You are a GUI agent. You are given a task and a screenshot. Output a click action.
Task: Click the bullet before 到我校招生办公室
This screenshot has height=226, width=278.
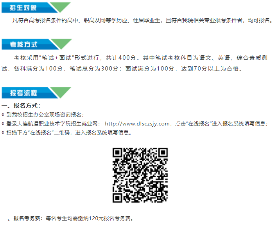click(x=3, y=115)
